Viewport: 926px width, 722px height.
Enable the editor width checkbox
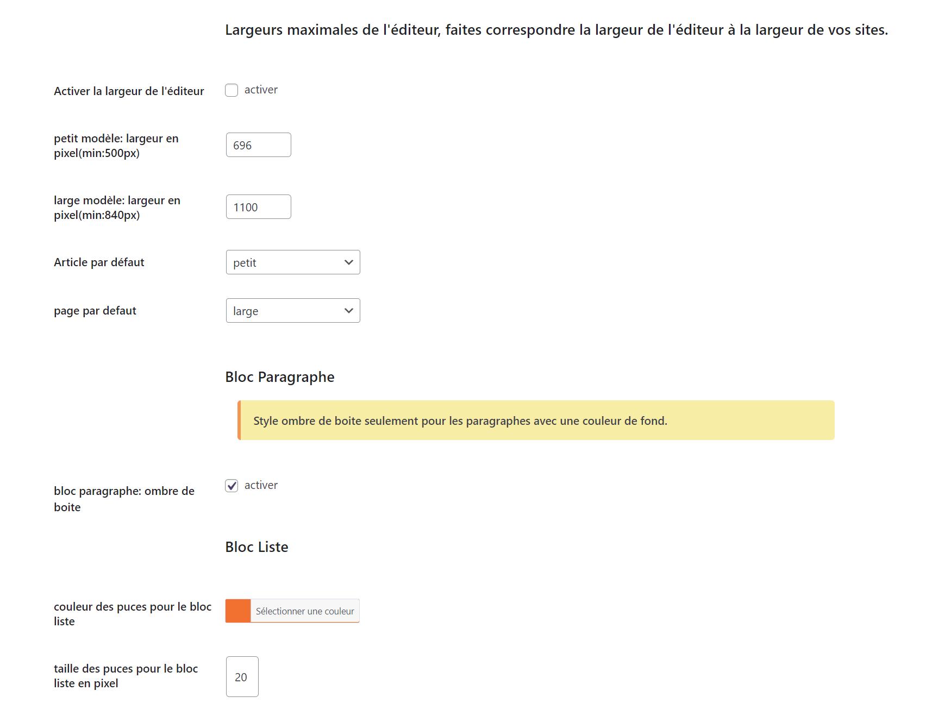click(231, 90)
